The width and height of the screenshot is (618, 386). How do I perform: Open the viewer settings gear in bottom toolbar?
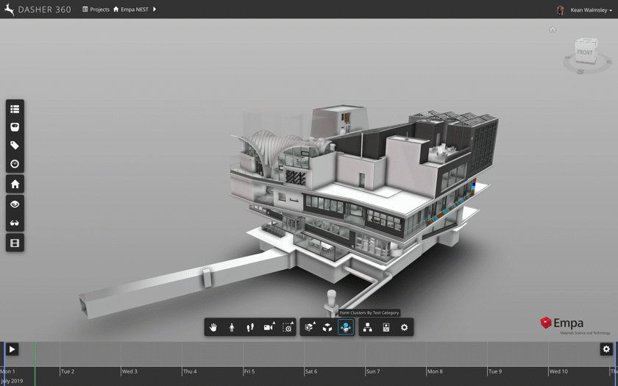click(404, 327)
